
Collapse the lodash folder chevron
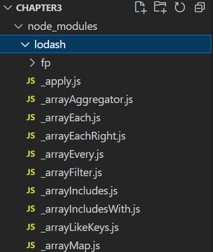(25, 44)
